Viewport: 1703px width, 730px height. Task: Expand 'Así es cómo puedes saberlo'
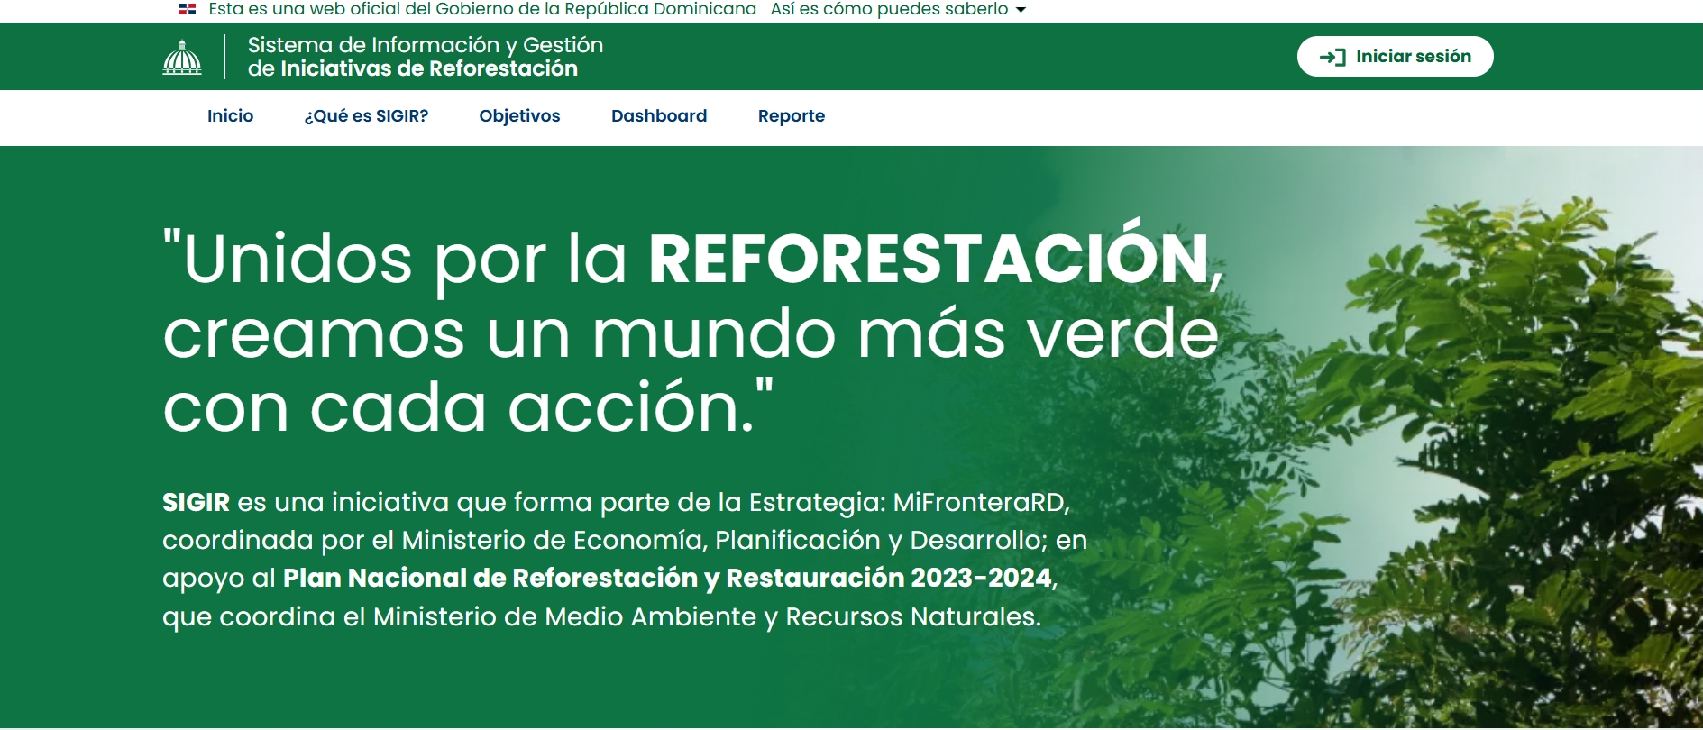[889, 9]
